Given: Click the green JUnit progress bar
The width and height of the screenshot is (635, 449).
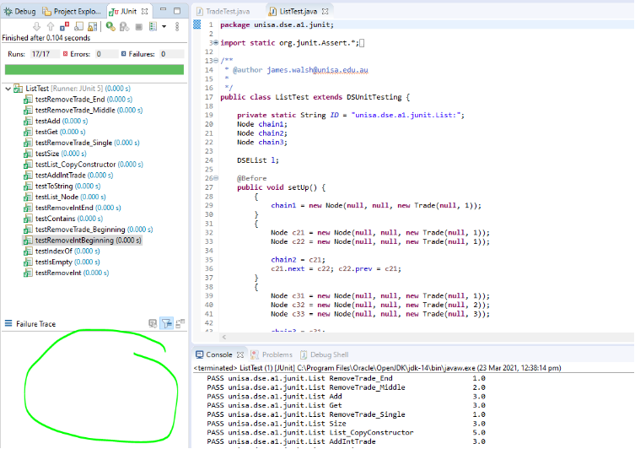Looking at the screenshot, I should click(x=94, y=70).
